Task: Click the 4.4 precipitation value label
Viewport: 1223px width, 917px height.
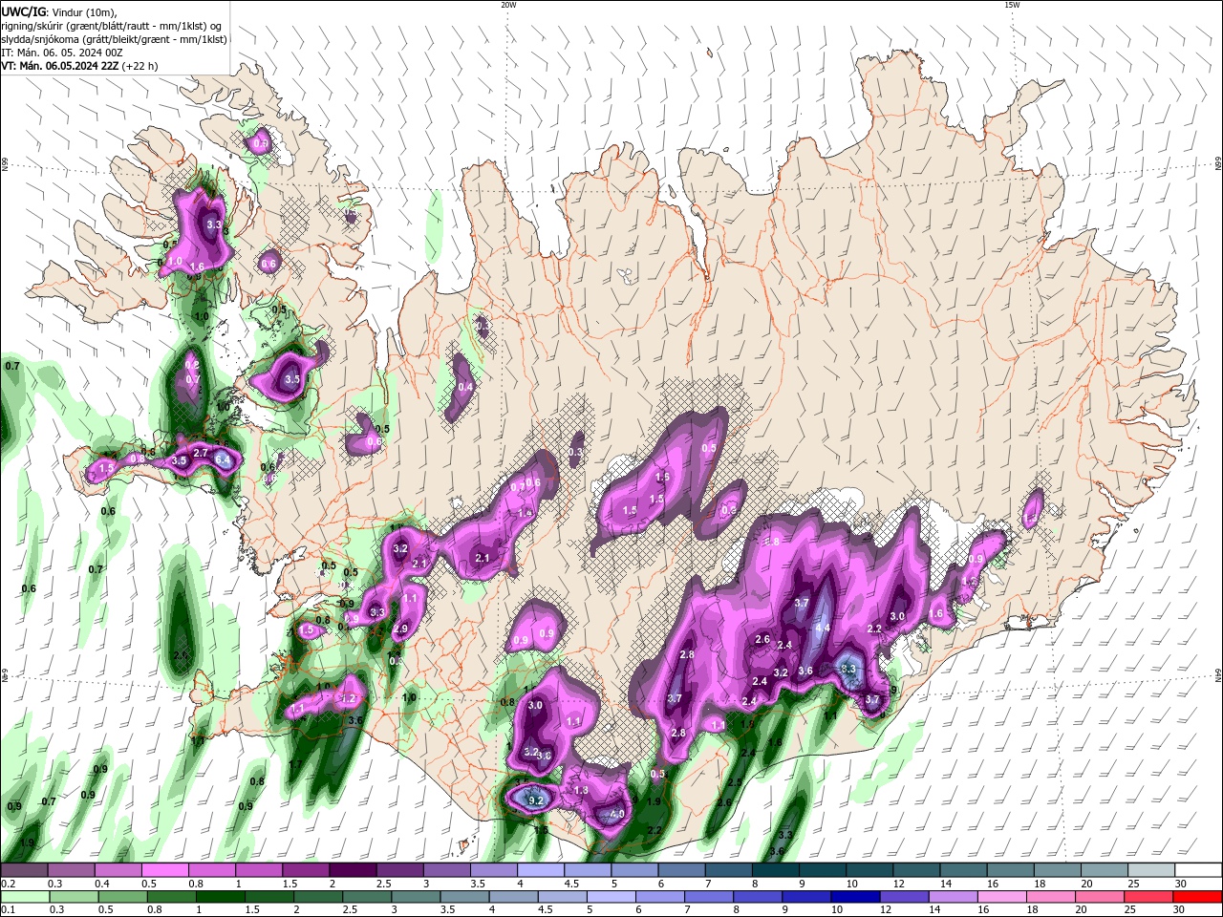Action: pyautogui.click(x=824, y=628)
